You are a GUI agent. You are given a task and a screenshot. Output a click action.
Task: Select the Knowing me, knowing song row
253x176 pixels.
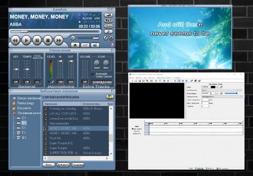[76, 109]
